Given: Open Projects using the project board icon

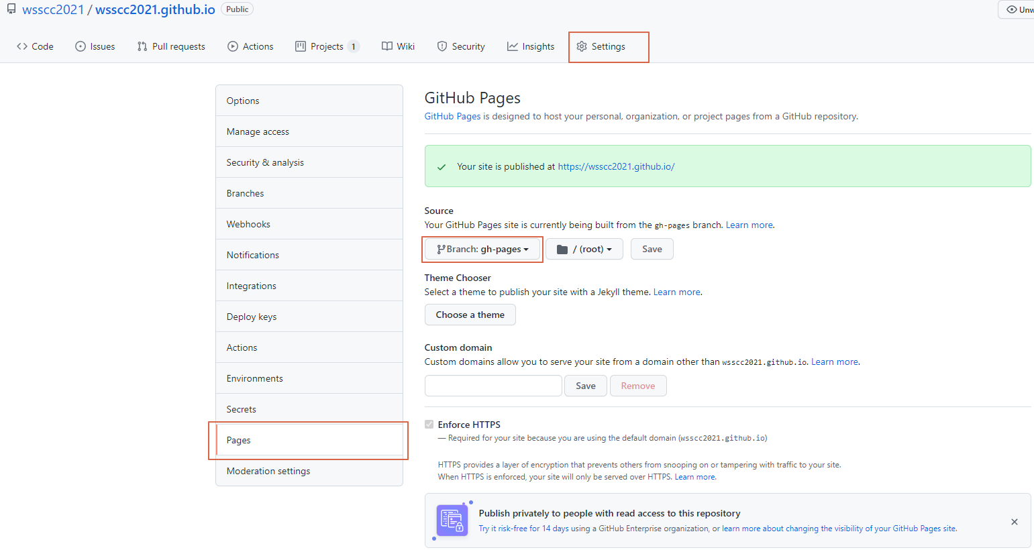Looking at the screenshot, I should pyautogui.click(x=299, y=46).
